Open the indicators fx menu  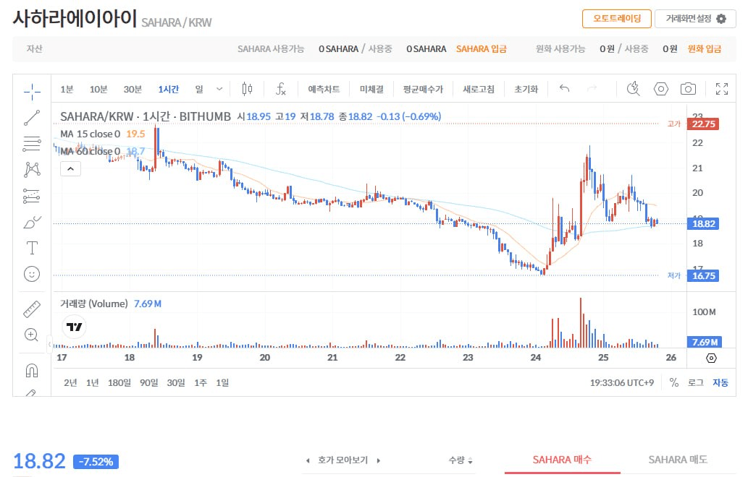(x=281, y=89)
